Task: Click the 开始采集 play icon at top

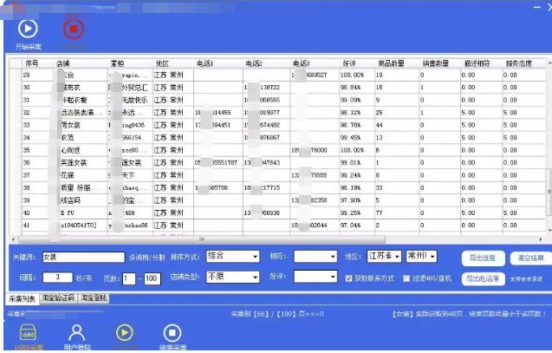Action: (x=27, y=29)
